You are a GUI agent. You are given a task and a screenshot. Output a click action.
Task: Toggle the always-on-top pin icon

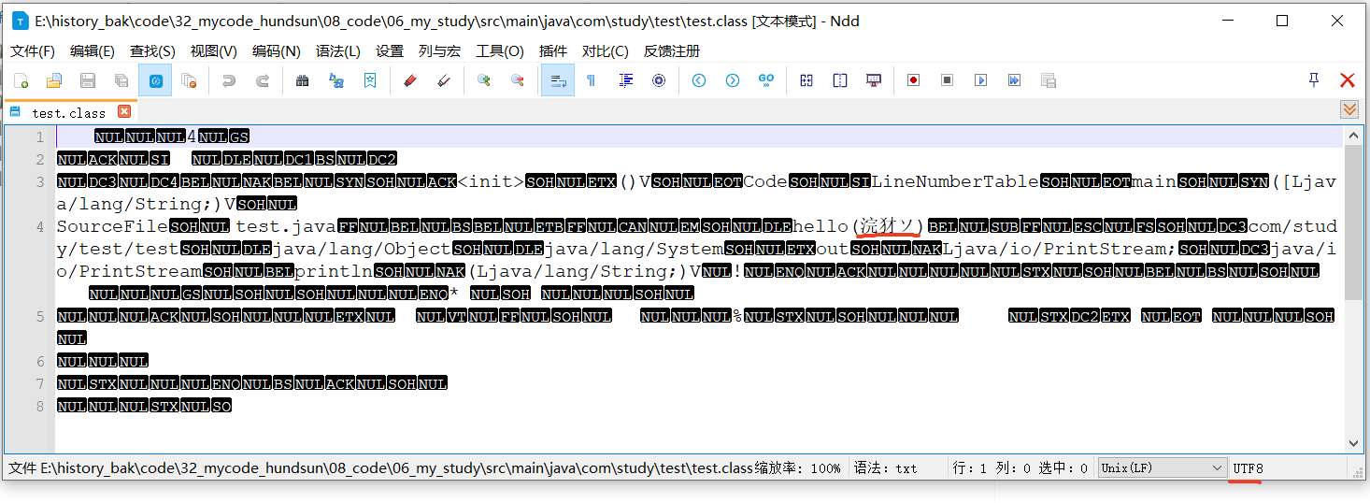pyautogui.click(x=1314, y=80)
